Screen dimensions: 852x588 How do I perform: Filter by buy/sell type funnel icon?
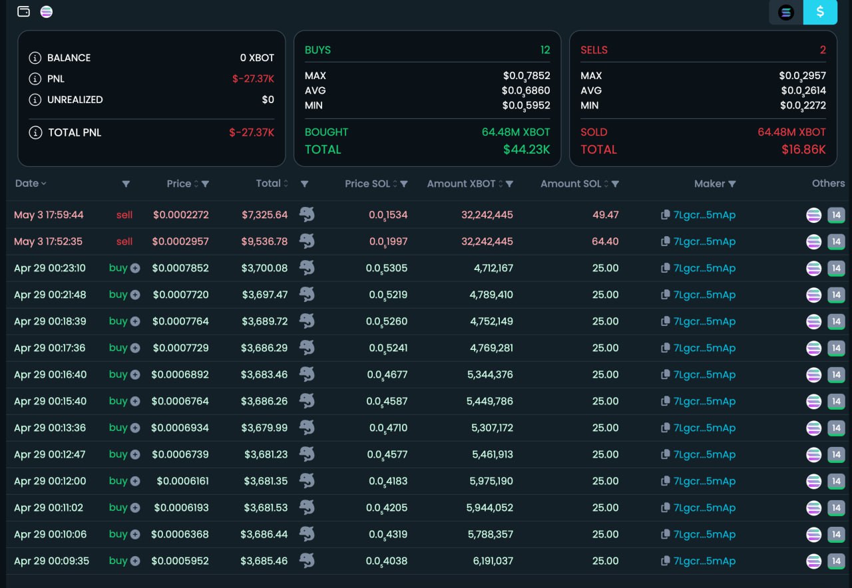126,184
